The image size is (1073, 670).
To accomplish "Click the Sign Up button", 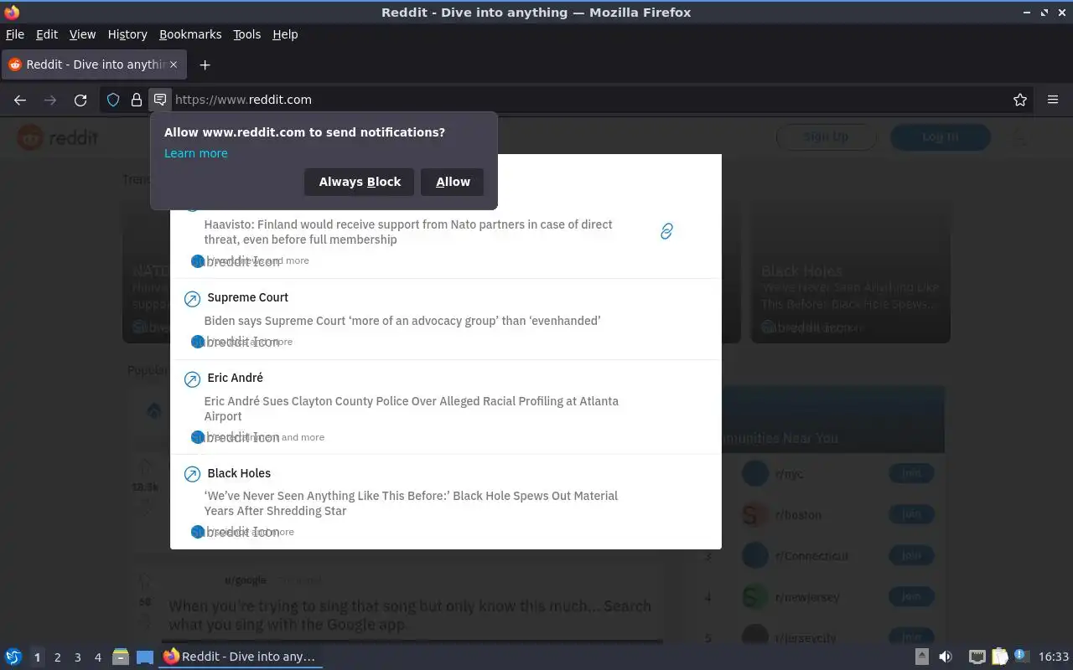I will click(x=826, y=137).
